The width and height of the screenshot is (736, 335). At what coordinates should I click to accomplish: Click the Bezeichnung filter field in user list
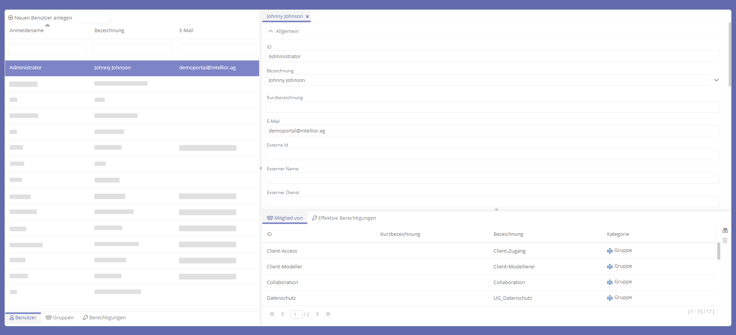pos(132,49)
